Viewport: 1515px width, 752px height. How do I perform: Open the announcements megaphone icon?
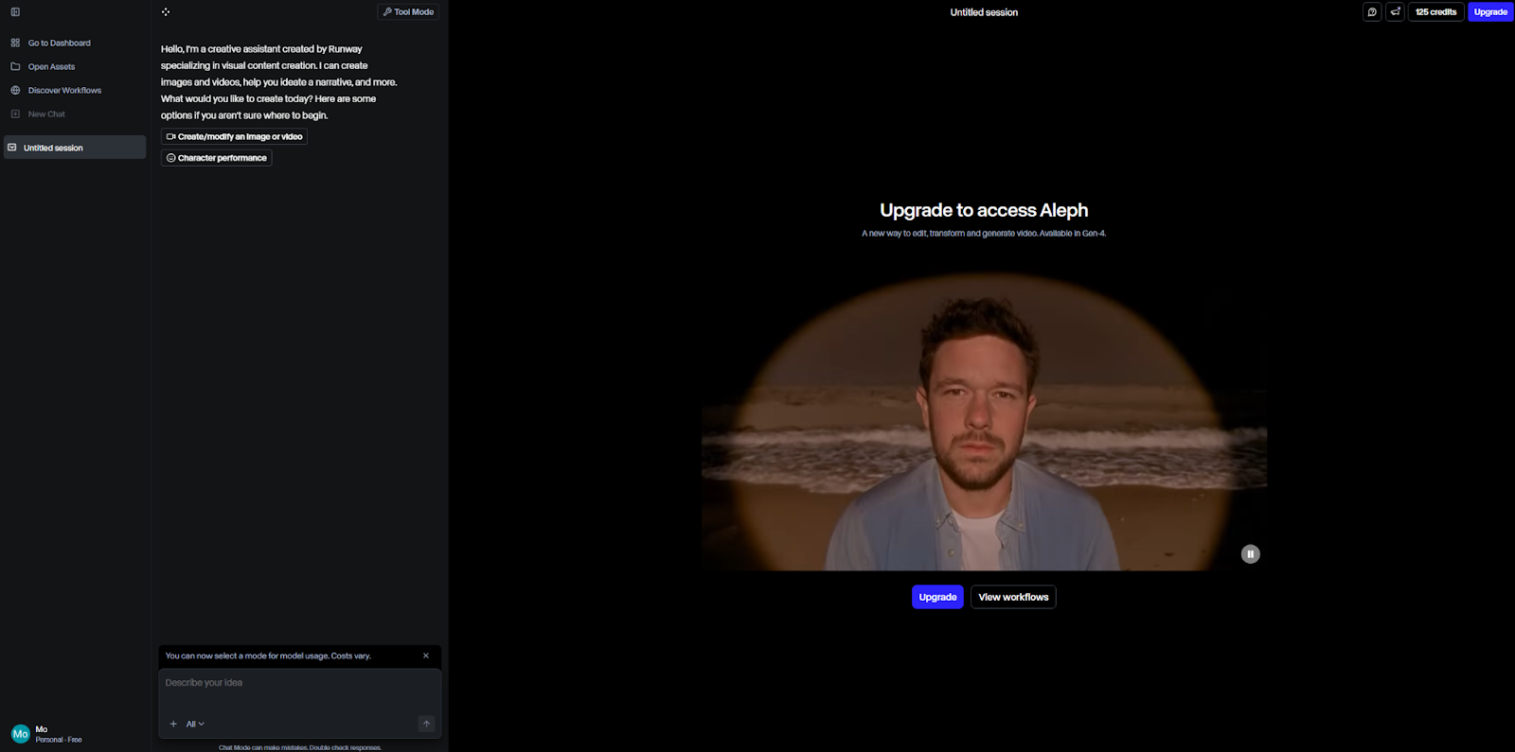(1395, 12)
